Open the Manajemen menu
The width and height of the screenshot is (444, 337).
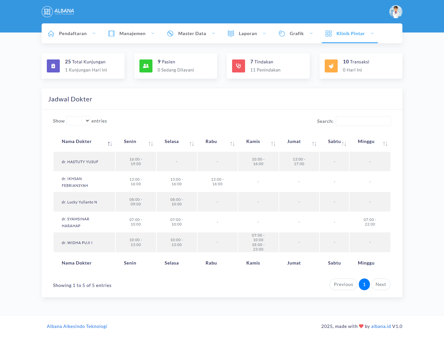point(132,33)
